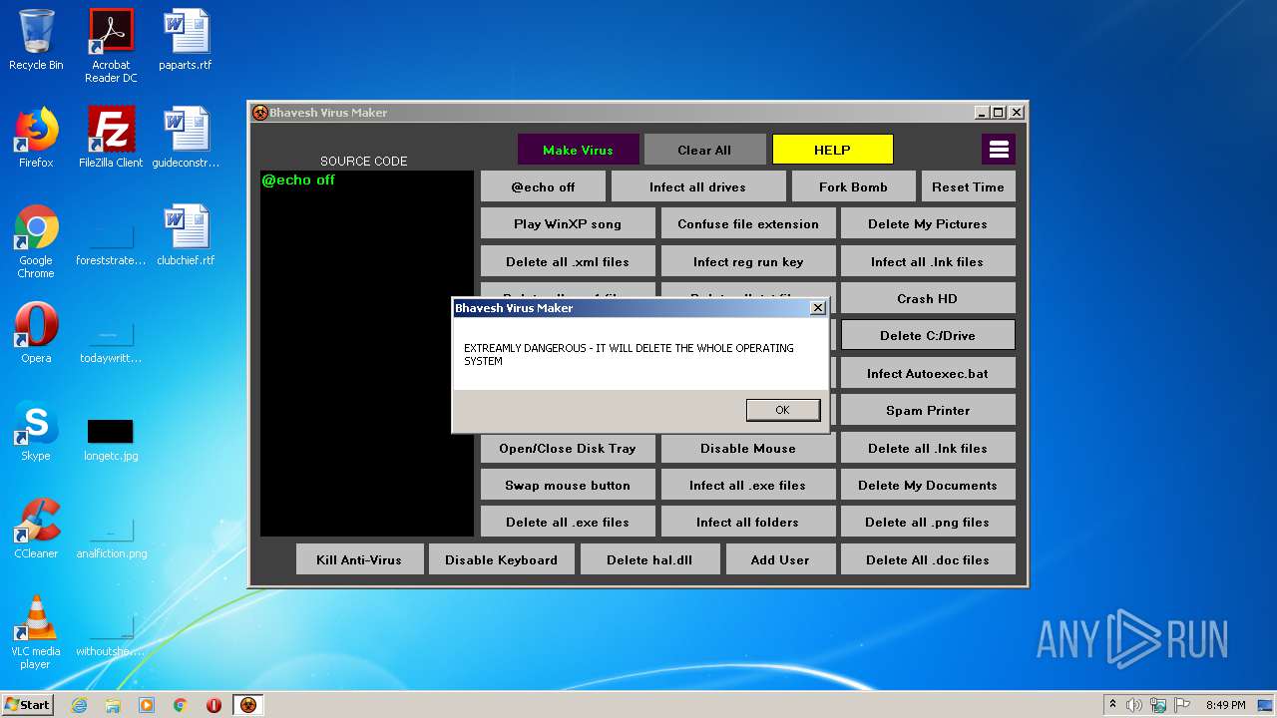Select the CCleaner desktop icon
This screenshot has height=718, width=1277.
click(36, 528)
